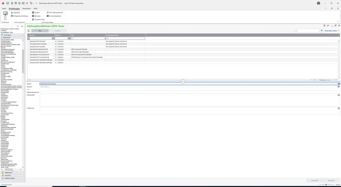Switch to the Einstellungen ribbon tab
Image resolution: width=341 pixels, height=187 pixels.
[14, 8]
